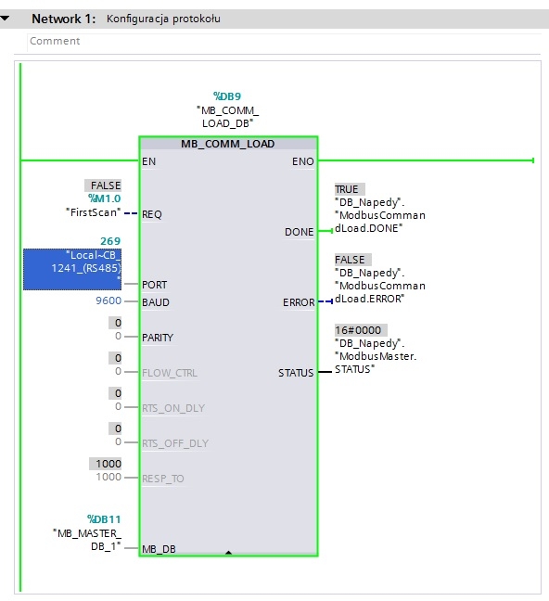
Task: Select the highlighted Local~CB_1241_(RS485) port operand
Action: pyautogui.click(x=72, y=269)
